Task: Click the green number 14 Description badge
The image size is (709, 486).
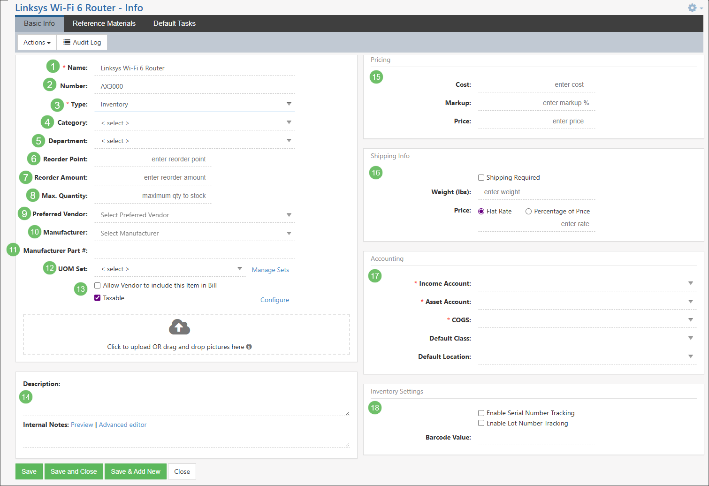Action: (26, 397)
